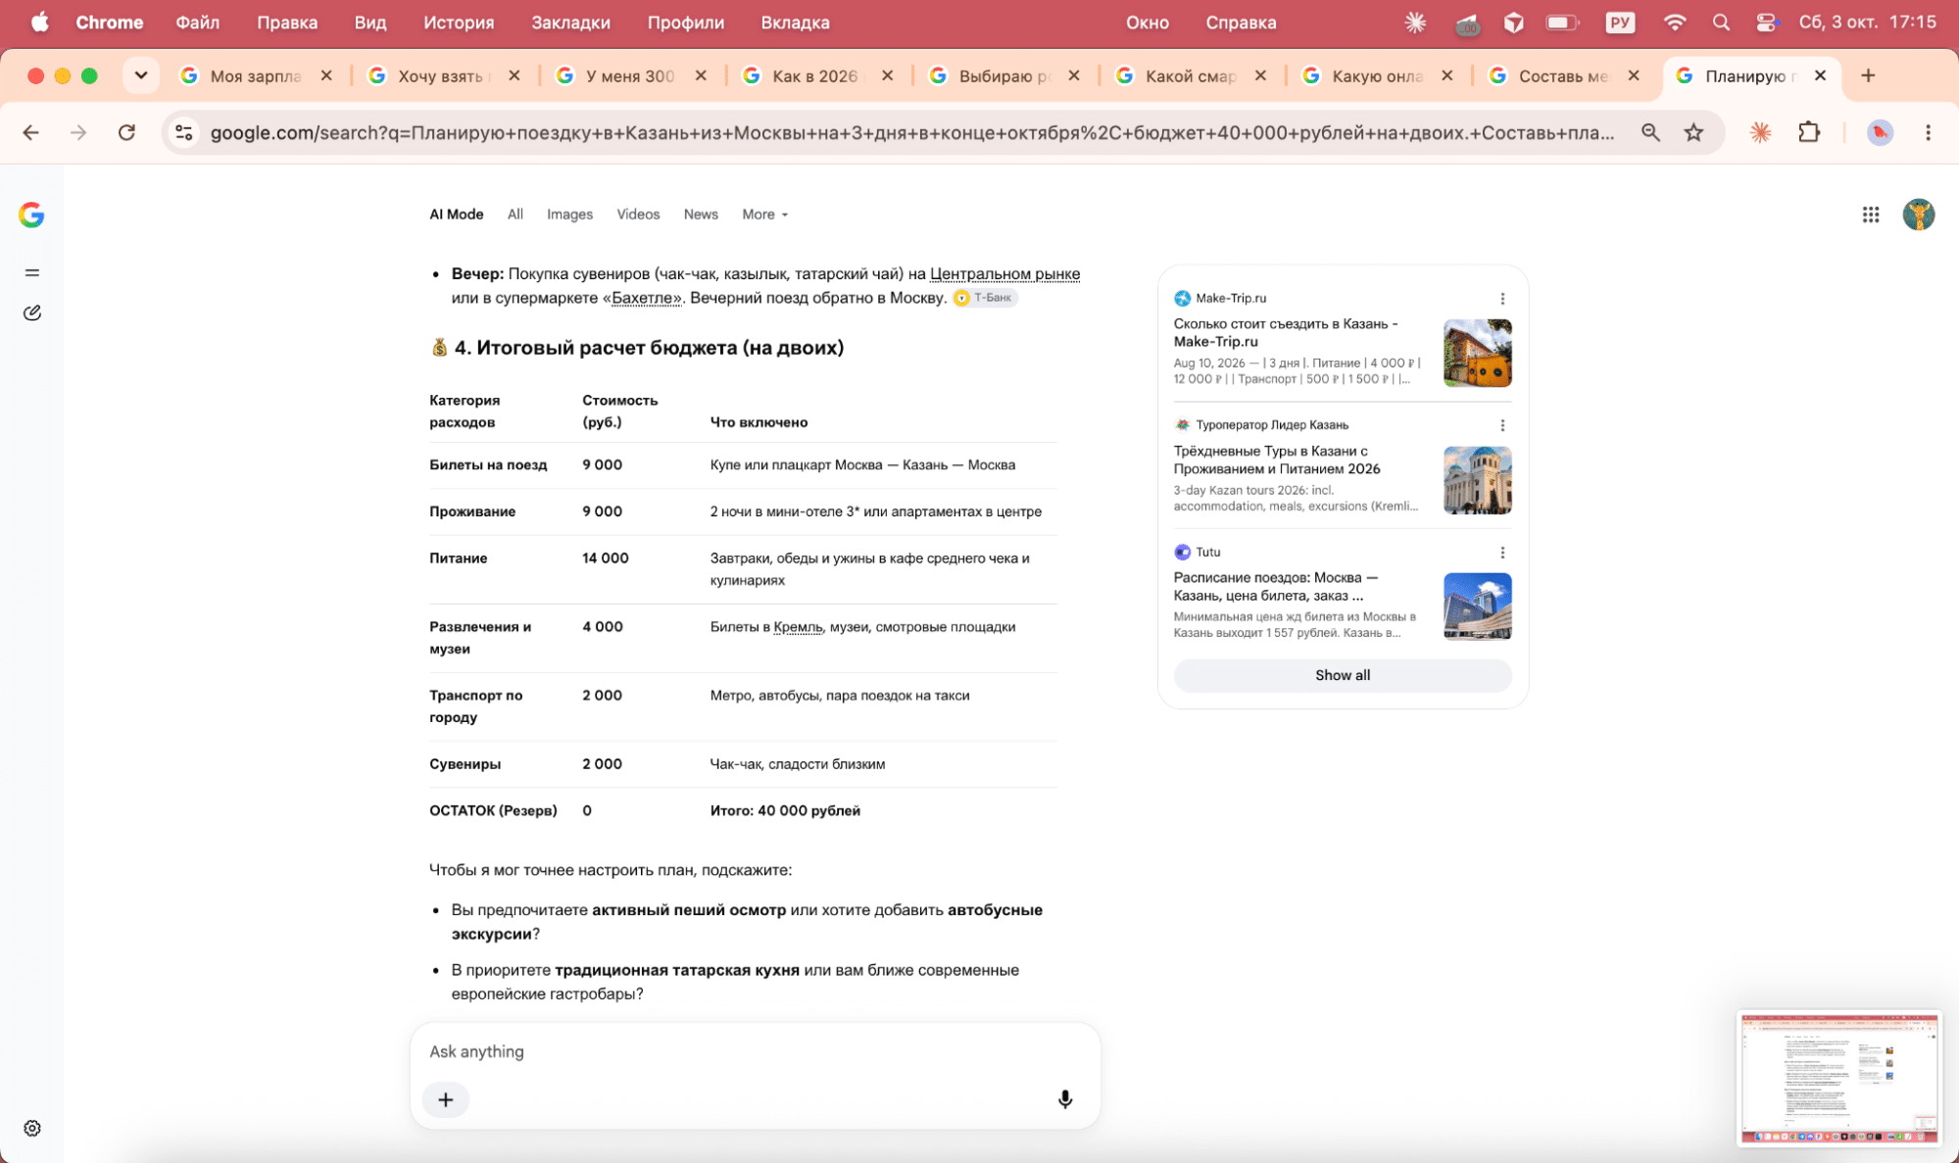This screenshot has height=1163, width=1959.
Task: Open the История menu in menu bar
Action: click(459, 23)
